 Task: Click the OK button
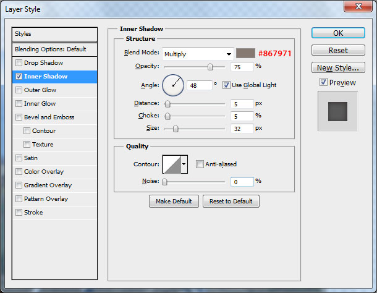338,33
